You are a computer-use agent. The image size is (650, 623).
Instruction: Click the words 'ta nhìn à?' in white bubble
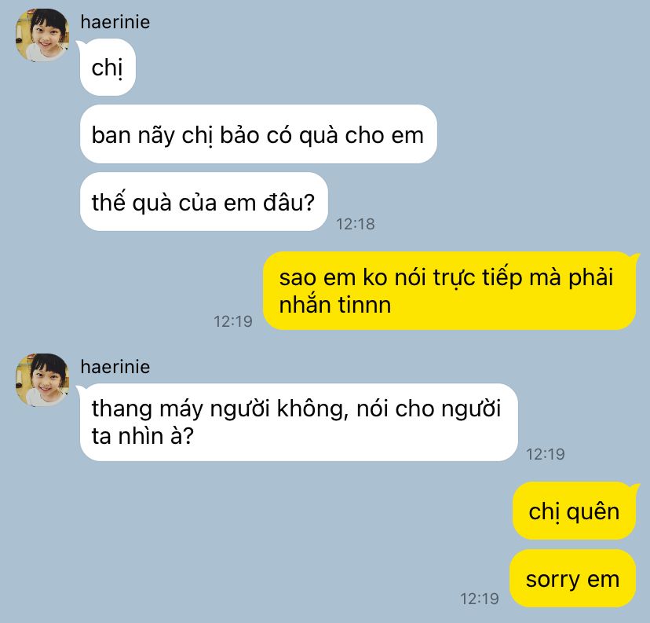click(143, 436)
